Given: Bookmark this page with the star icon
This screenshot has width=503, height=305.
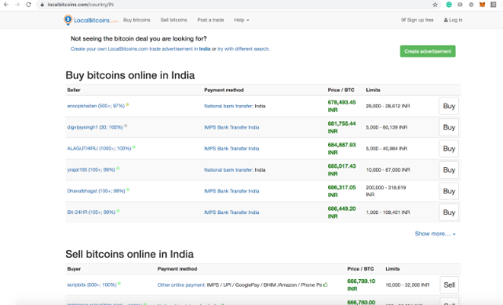Looking at the screenshot, I should [435, 5].
